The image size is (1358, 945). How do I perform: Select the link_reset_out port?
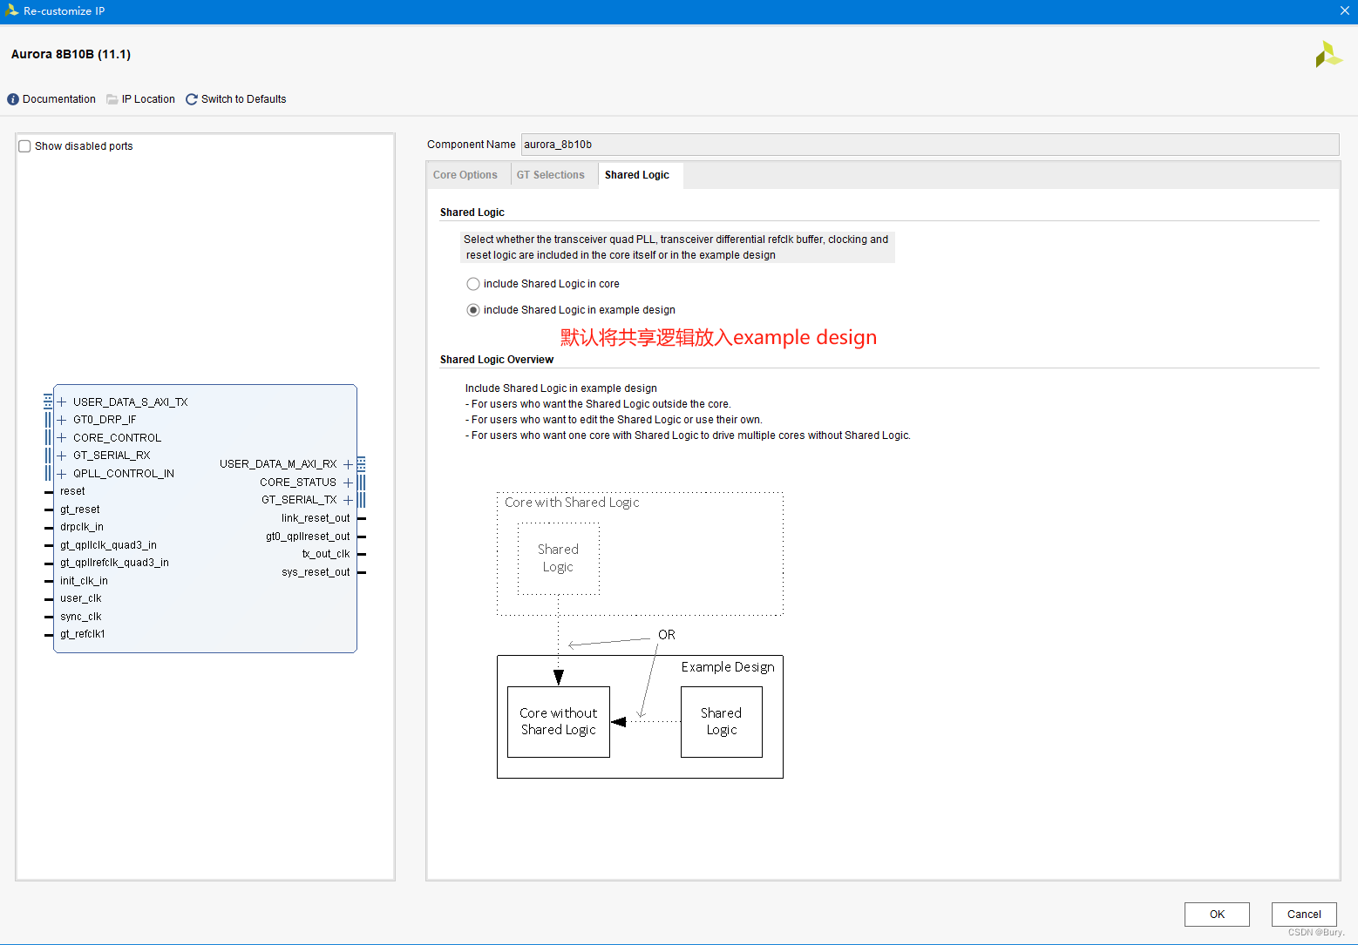316,518
